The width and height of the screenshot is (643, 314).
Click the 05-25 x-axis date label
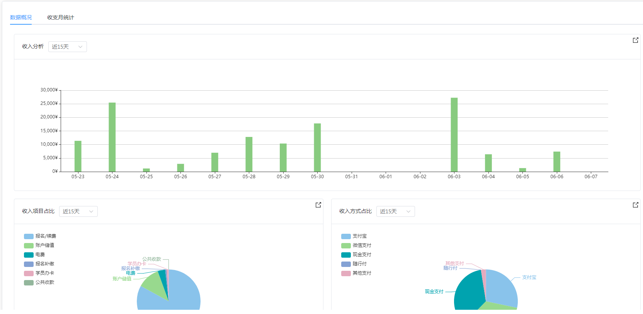[146, 177]
